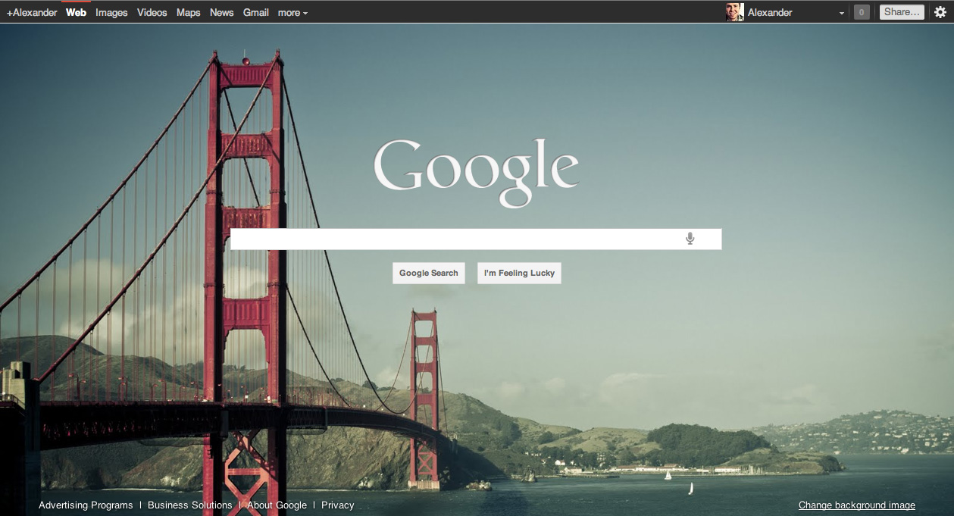The width and height of the screenshot is (954, 516).
Task: Switch to Videos search
Action: point(152,12)
